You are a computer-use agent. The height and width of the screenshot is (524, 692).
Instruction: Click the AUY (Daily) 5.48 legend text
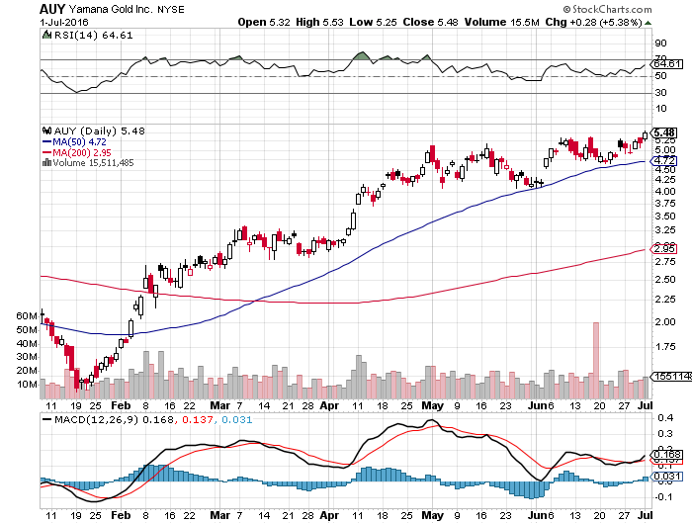[99, 131]
